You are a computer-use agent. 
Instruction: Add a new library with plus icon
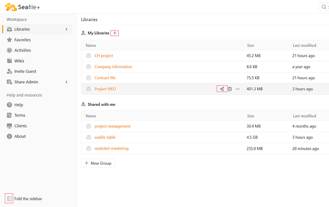click(114, 33)
